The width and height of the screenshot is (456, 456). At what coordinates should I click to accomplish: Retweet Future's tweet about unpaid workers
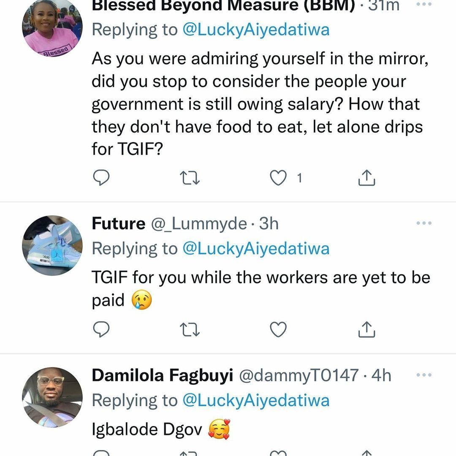tap(190, 329)
